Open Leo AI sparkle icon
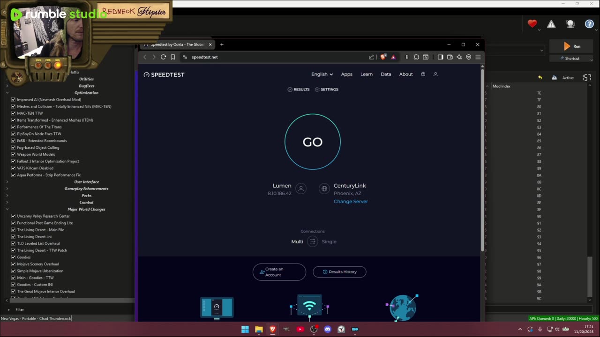600x337 pixels. pyautogui.click(x=459, y=57)
